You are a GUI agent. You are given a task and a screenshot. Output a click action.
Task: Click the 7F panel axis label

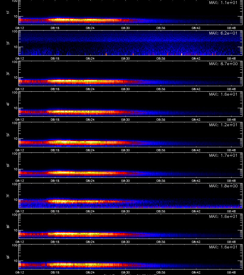pos(8,196)
